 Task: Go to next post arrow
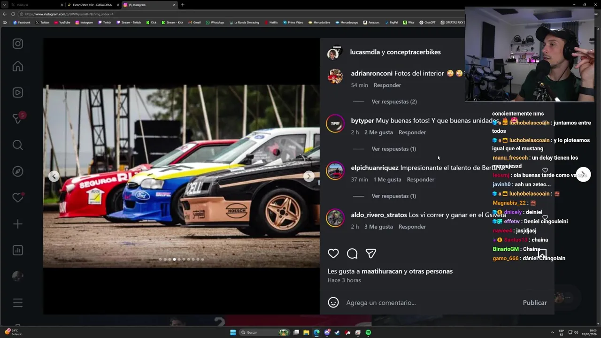coord(583,174)
